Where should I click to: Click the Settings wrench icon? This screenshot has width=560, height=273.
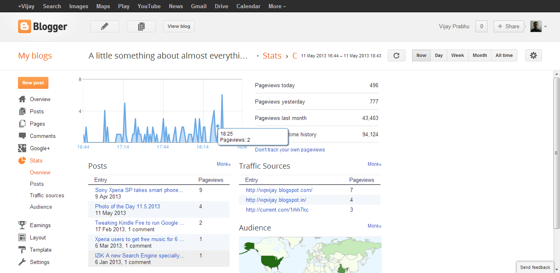[22, 262]
